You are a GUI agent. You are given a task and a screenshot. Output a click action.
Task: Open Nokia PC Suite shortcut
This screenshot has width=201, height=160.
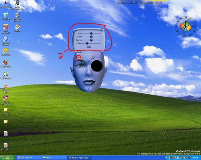point(6,75)
